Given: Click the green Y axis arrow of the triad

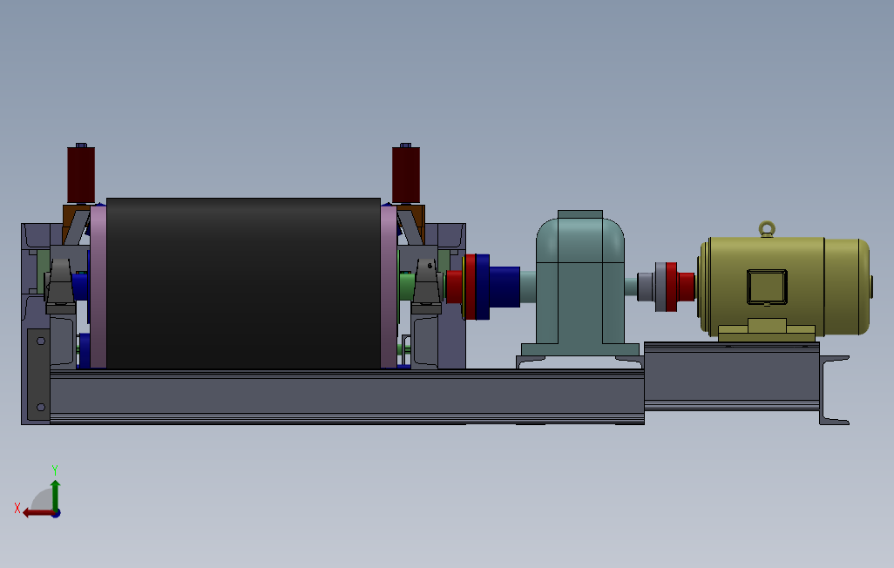Looking at the screenshot, I should 55,495.
